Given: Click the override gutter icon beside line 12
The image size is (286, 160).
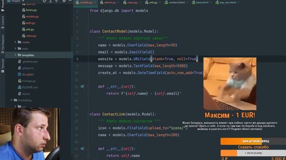Looking at the screenshot, I should tap(82, 87).
